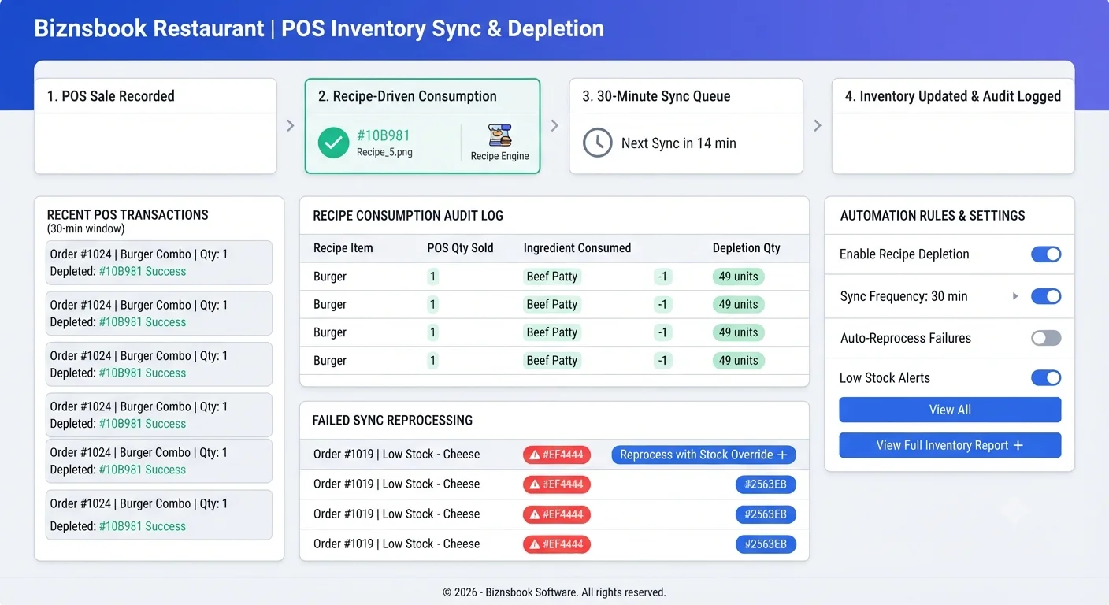Click chevron after POS Sale Recorded step
Viewport: 1109px width, 605px height.
pyautogui.click(x=291, y=126)
